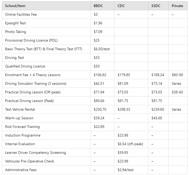Select the SSDC column header
The width and height of the screenshot is (189, 175).
(x=156, y=6)
